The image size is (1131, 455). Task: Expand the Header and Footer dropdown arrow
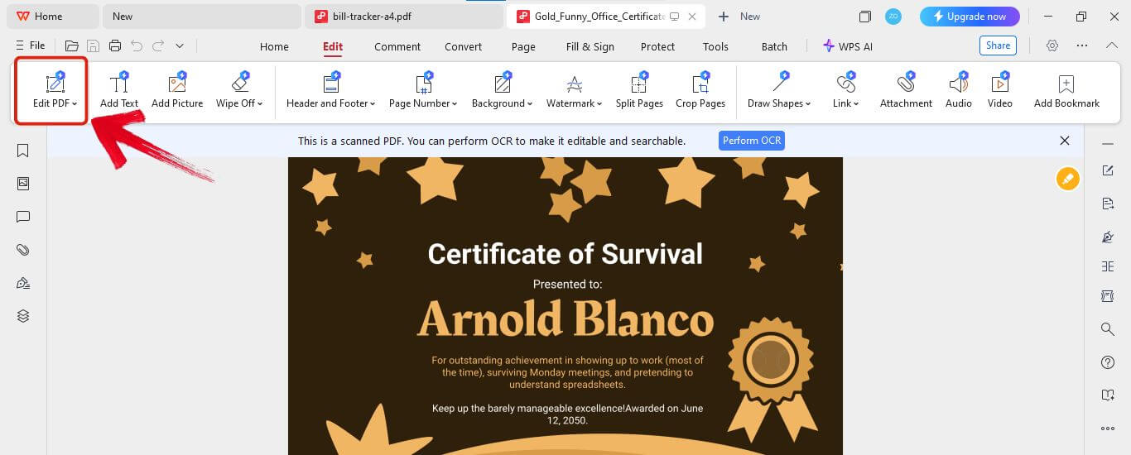[x=373, y=104]
